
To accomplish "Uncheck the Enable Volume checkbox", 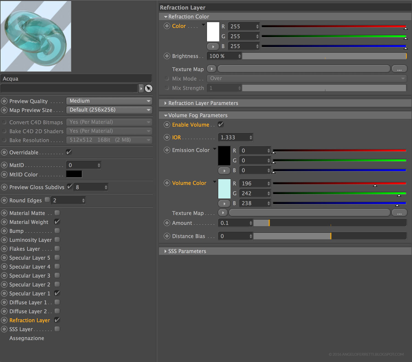I will (x=221, y=124).
